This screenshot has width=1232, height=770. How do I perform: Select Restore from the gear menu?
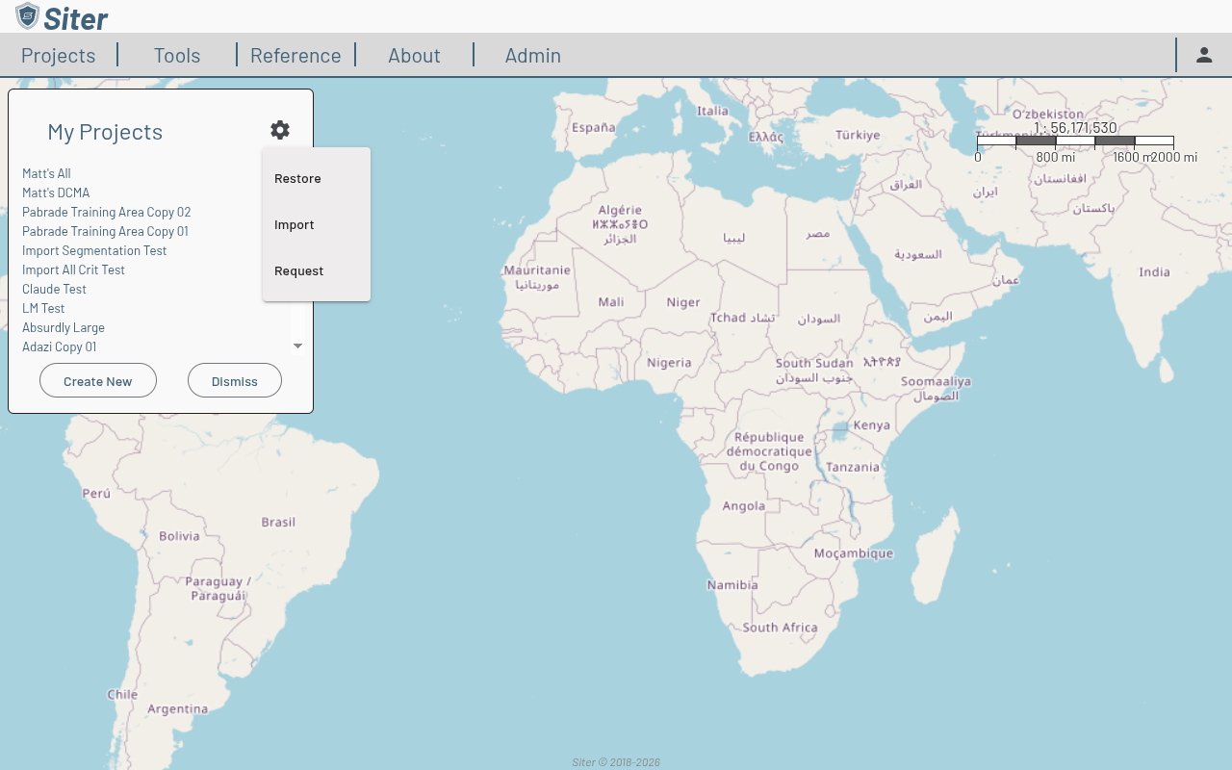coord(297,178)
